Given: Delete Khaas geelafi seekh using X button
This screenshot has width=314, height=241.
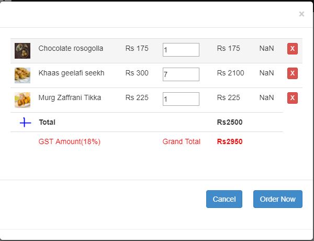Looking at the screenshot, I should tap(293, 73).
